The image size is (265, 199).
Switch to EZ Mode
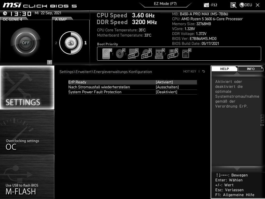[x=165, y=4]
